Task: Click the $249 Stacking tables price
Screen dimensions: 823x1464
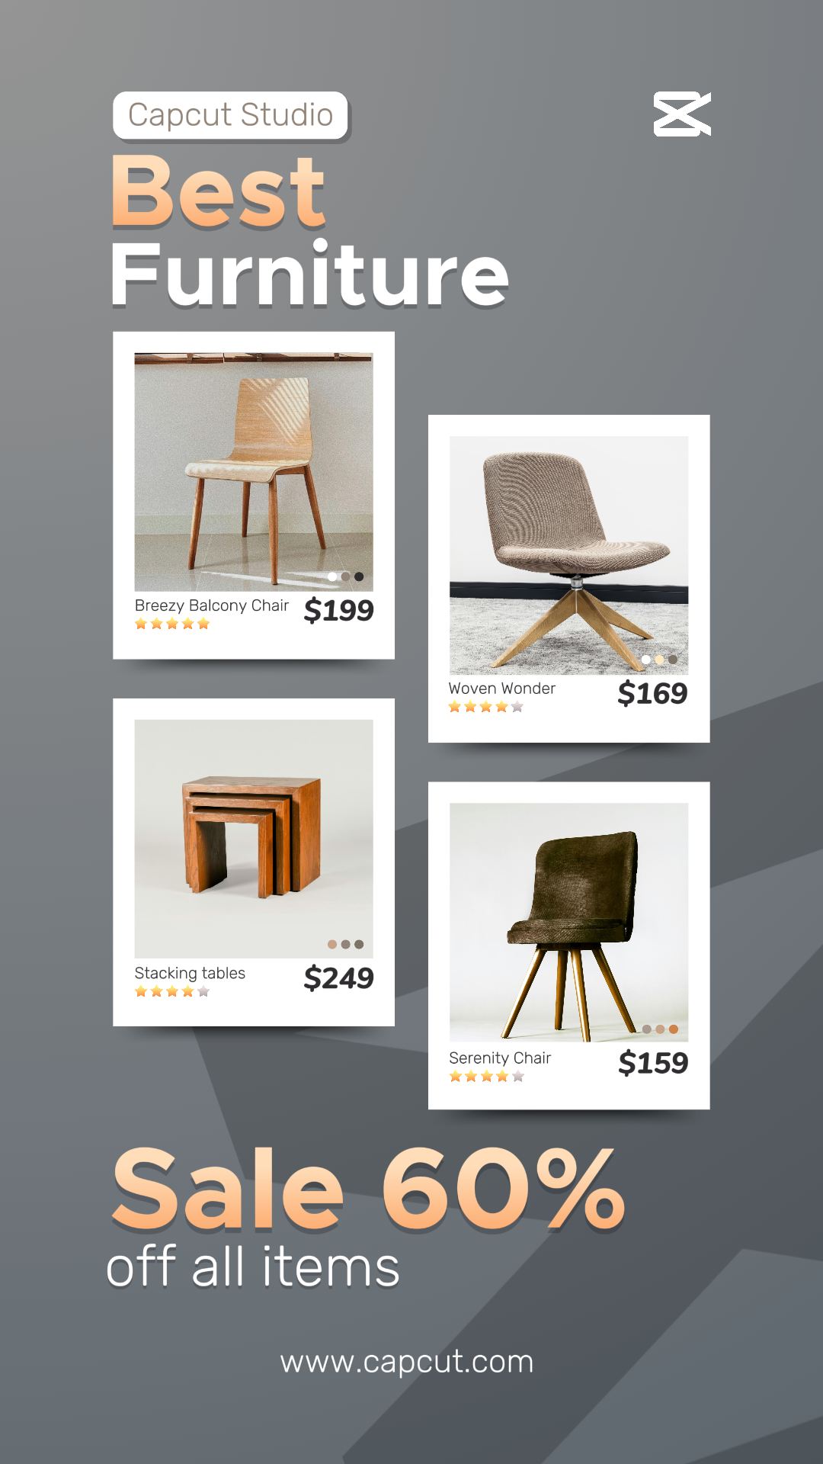Action: pos(338,978)
